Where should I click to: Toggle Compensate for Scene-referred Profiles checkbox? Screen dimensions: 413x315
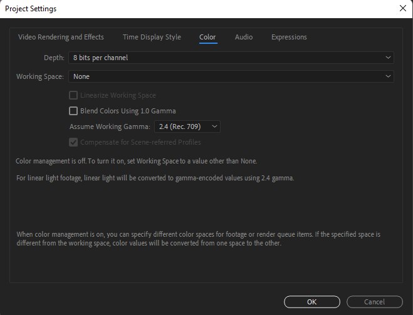[73, 142]
